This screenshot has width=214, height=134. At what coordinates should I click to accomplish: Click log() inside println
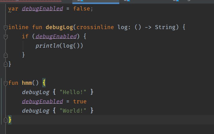(71, 46)
